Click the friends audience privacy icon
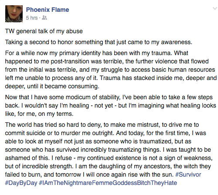This screenshot has width=218, height=195. coord(44,18)
